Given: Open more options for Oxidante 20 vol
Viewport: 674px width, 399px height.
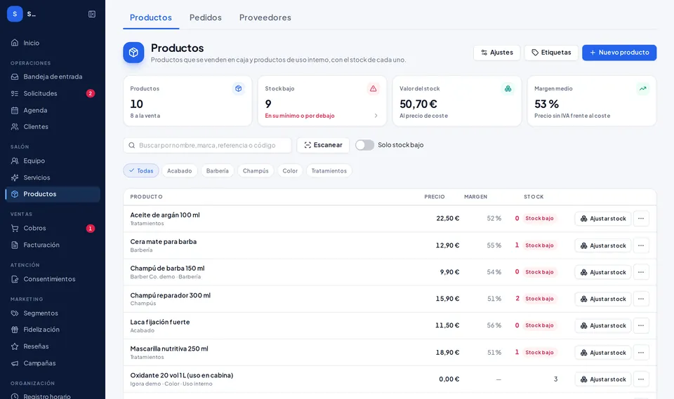Looking at the screenshot, I should [641, 379].
